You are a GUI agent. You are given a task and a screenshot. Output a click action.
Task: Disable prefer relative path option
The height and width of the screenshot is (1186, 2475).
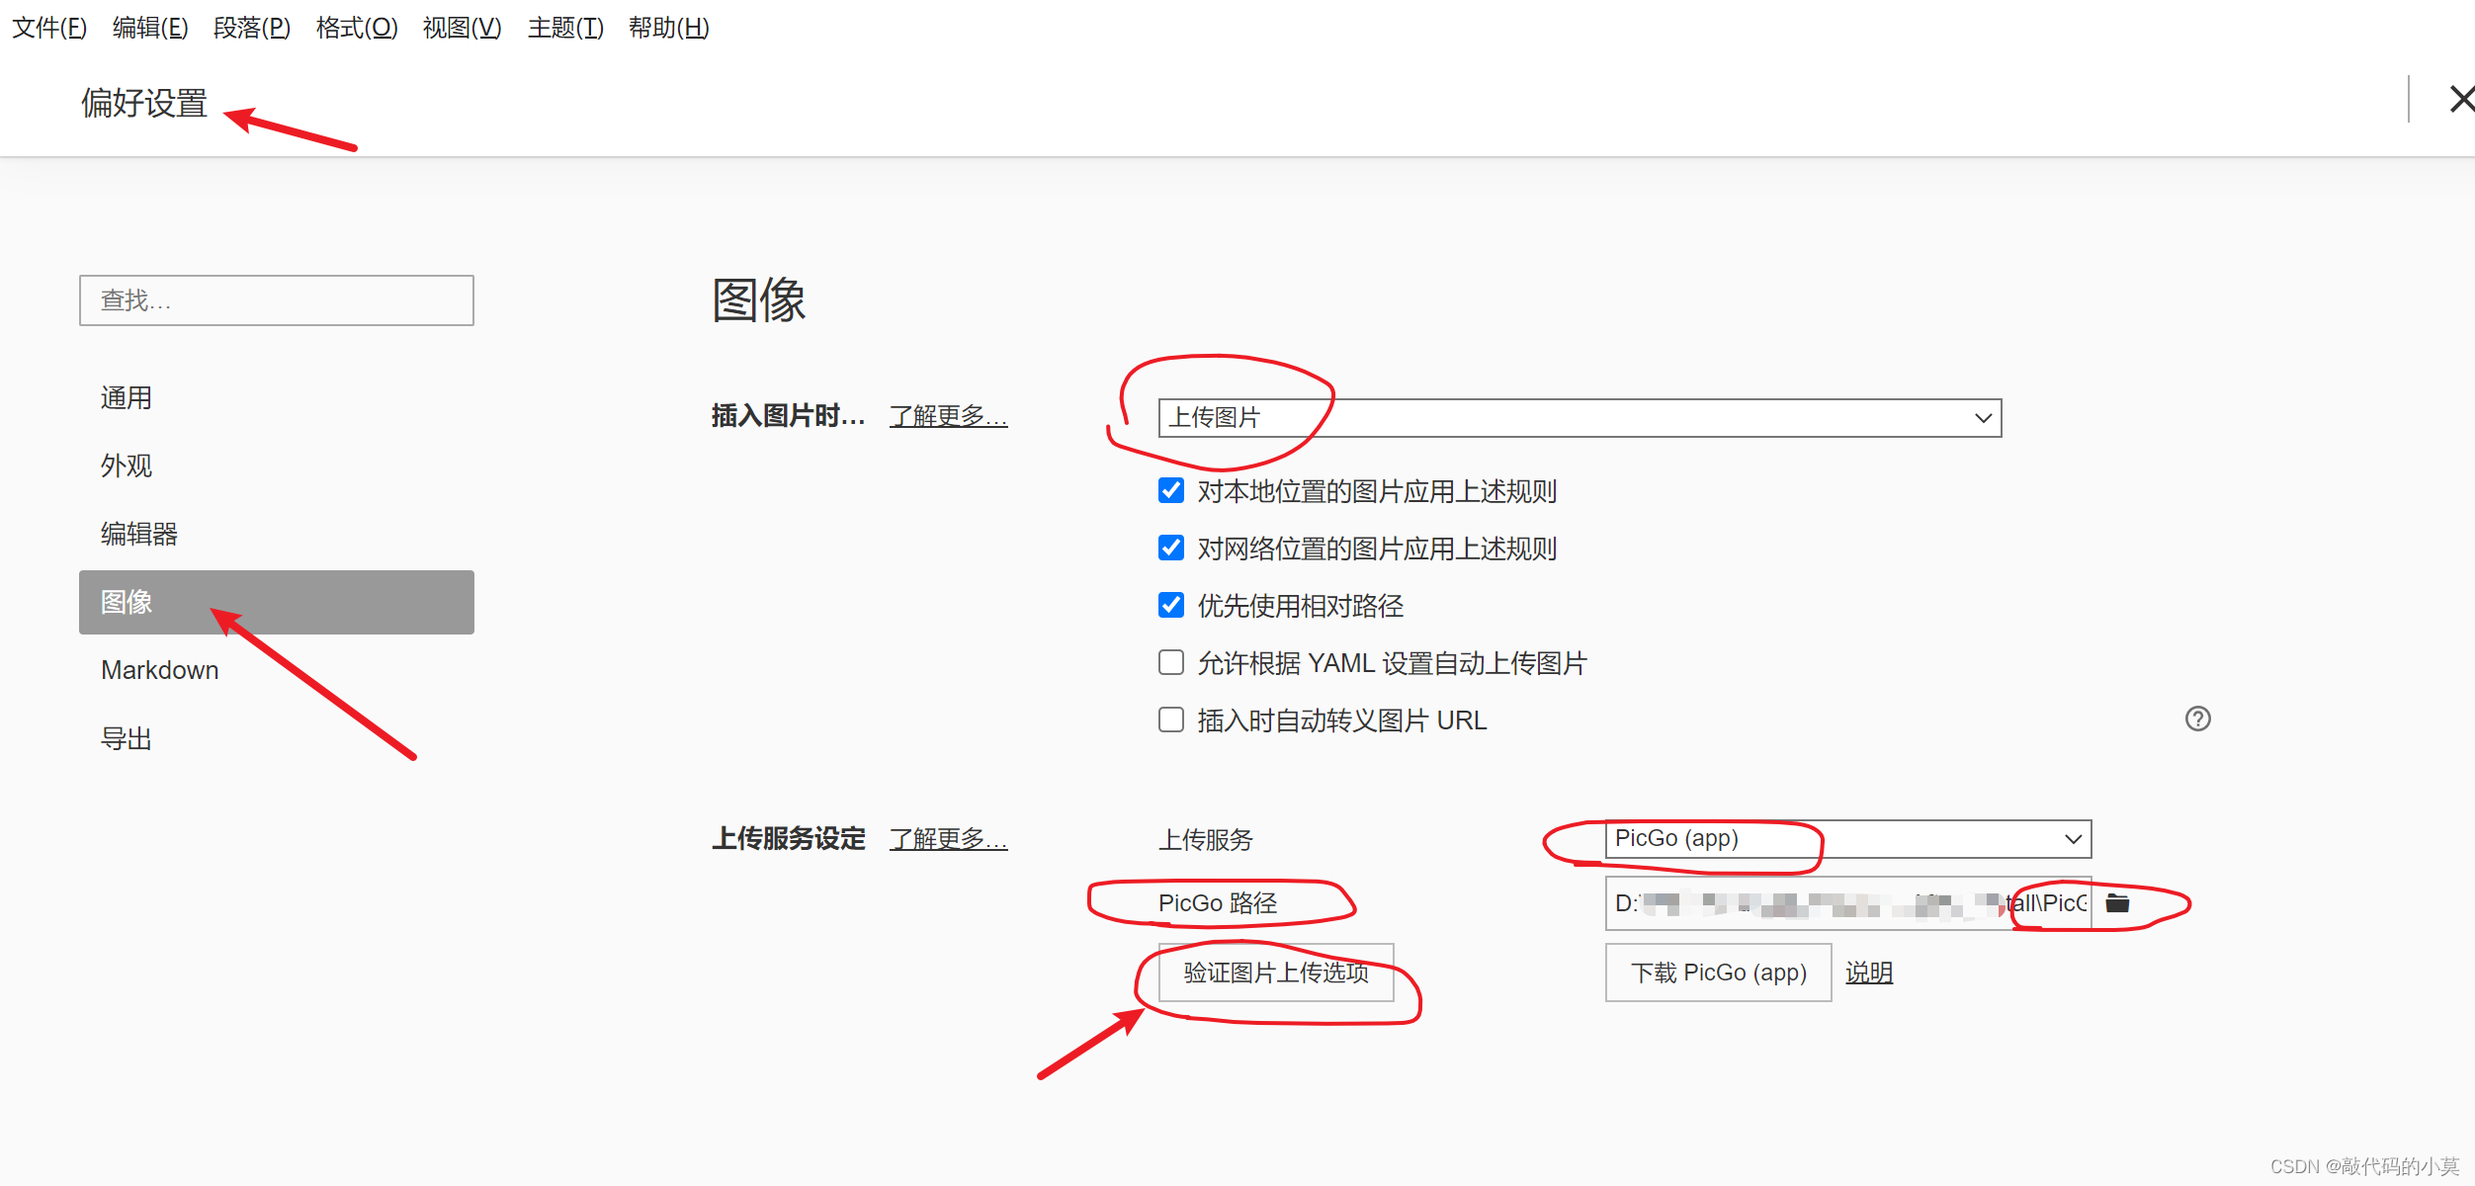tap(1171, 605)
